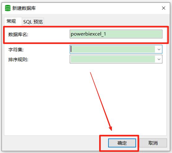Click inside the 字符集 combo box field
This screenshot has height=153, width=172.
(x=113, y=49)
